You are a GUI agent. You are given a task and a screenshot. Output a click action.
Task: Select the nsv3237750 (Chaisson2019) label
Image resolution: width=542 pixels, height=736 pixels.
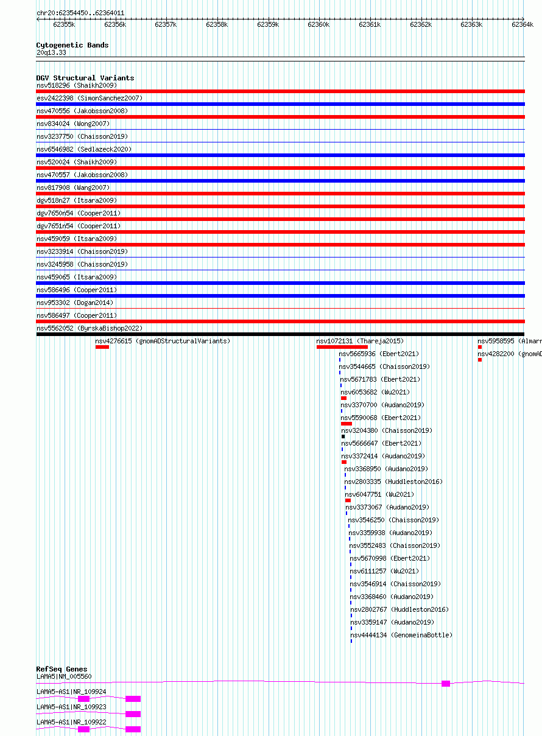click(82, 136)
